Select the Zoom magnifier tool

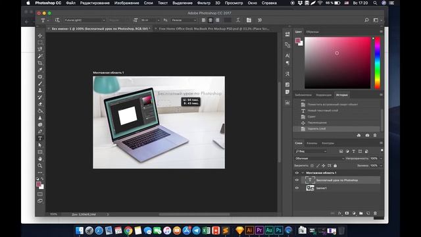[40, 165]
